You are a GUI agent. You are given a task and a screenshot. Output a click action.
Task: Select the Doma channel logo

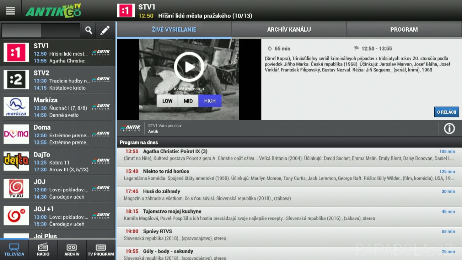[16, 134]
